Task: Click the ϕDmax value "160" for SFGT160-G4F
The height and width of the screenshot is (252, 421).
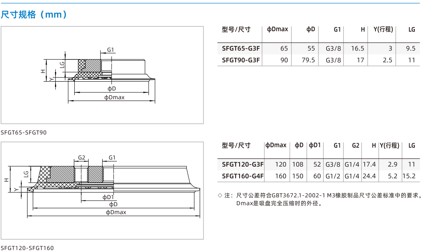Action: pos(281,176)
